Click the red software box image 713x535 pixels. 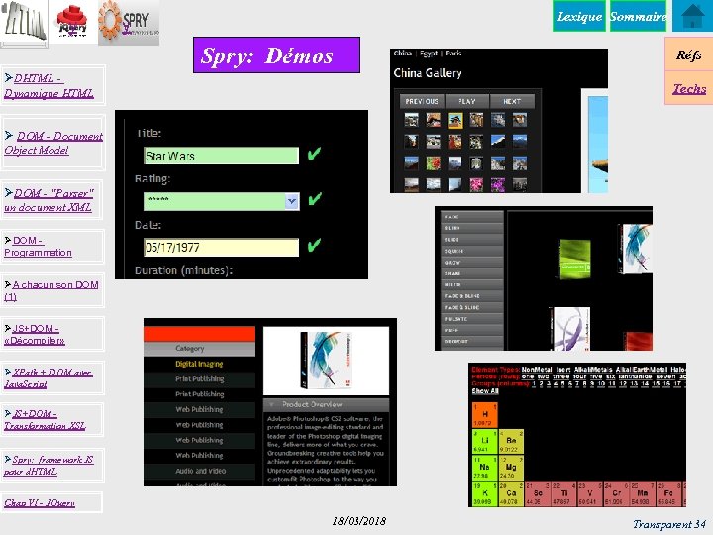(640, 341)
